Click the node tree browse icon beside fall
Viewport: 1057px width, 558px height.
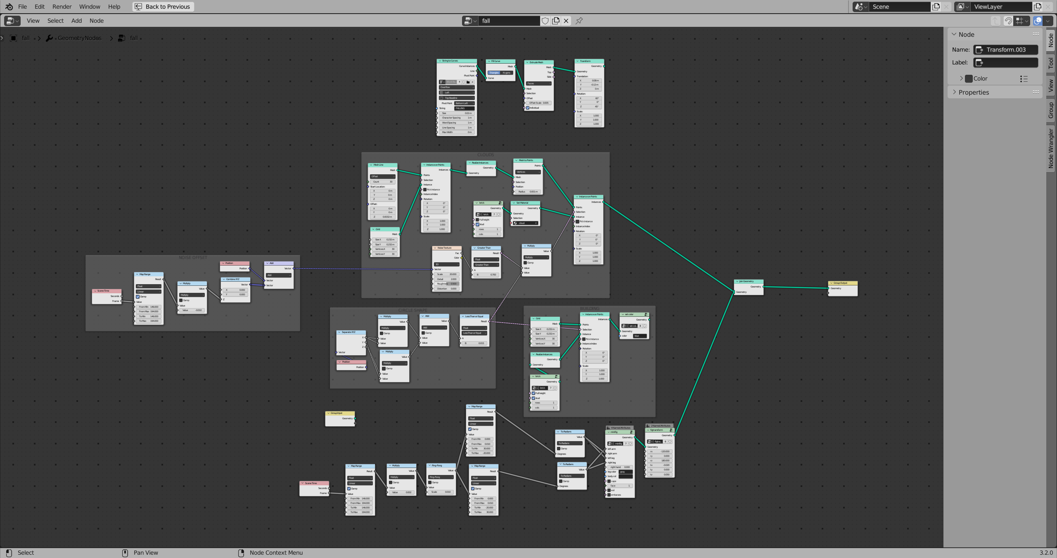point(470,21)
